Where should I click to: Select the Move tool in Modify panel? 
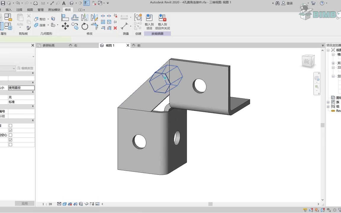click(65, 26)
